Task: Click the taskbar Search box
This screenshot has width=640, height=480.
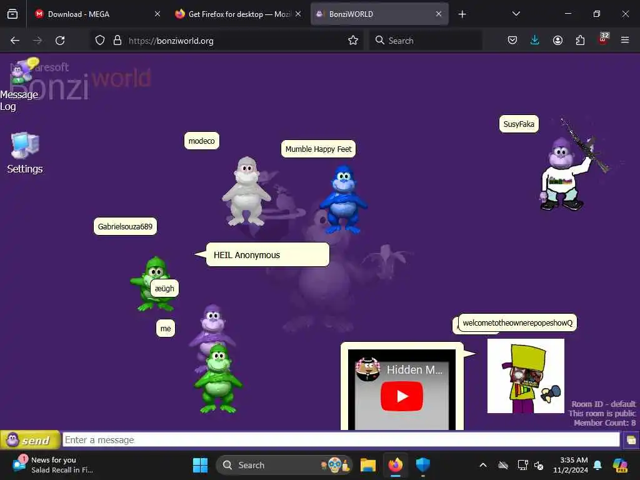Action: tap(284, 465)
